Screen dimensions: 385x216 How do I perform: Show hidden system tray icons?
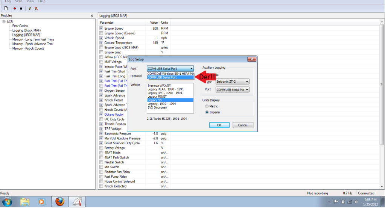[329, 202]
